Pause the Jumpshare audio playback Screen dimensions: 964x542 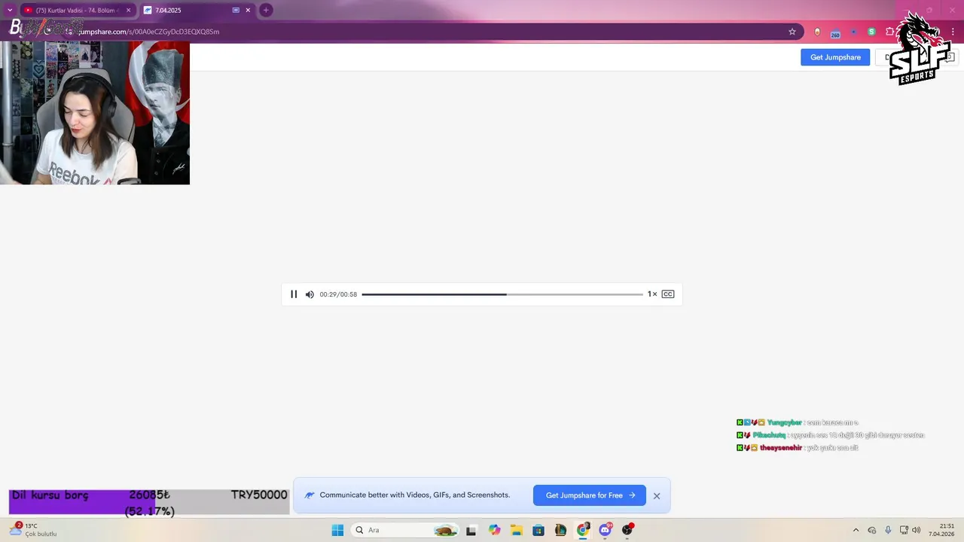pyautogui.click(x=294, y=294)
